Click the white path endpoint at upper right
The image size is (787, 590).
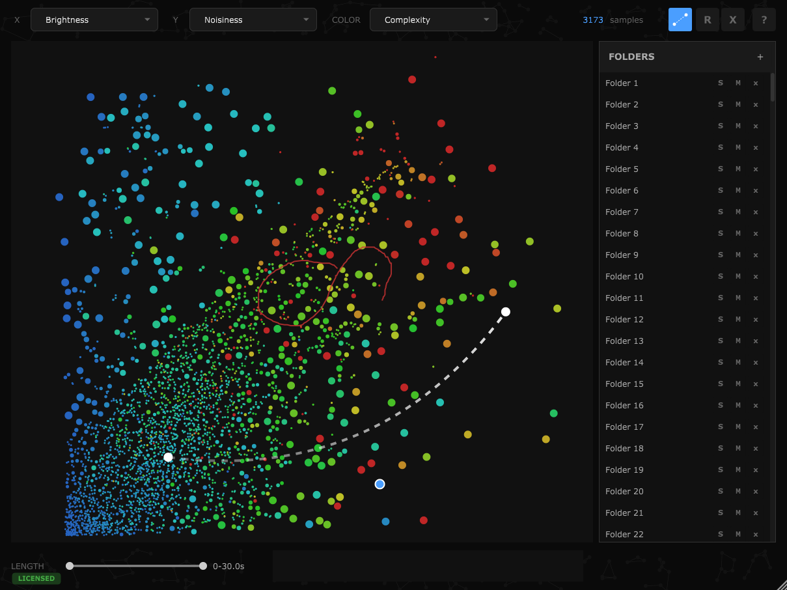[506, 312]
